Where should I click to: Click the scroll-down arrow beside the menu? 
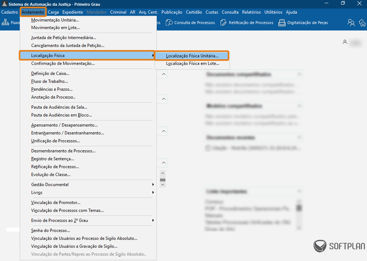tap(163, 185)
